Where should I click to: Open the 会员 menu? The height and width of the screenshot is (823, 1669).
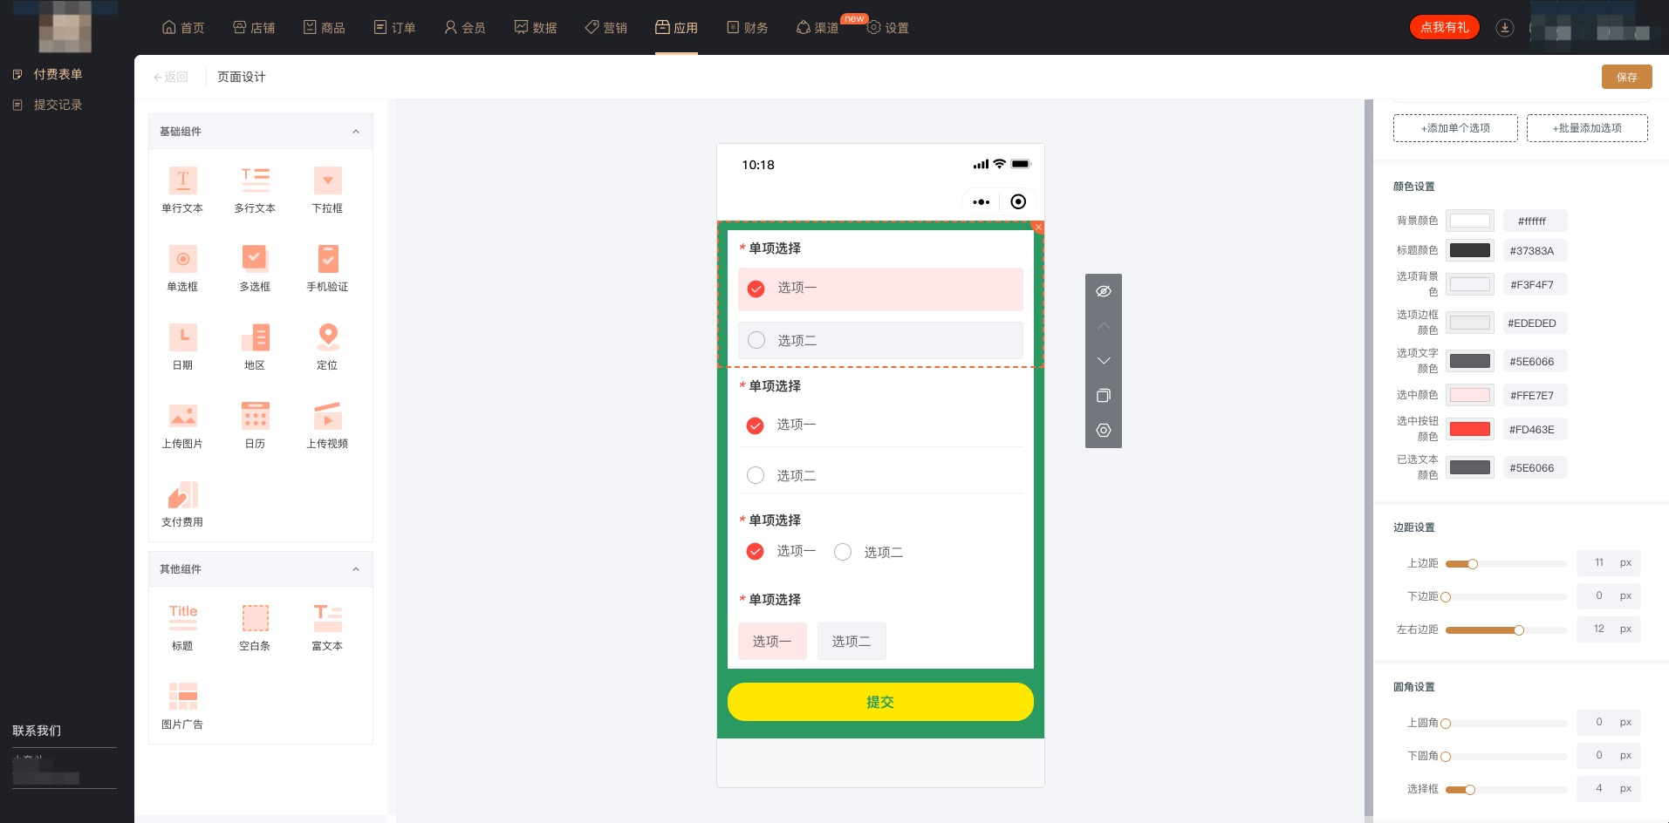[465, 28]
